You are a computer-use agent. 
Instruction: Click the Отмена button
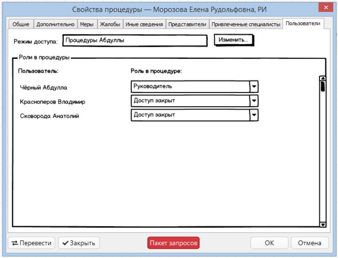click(x=310, y=243)
